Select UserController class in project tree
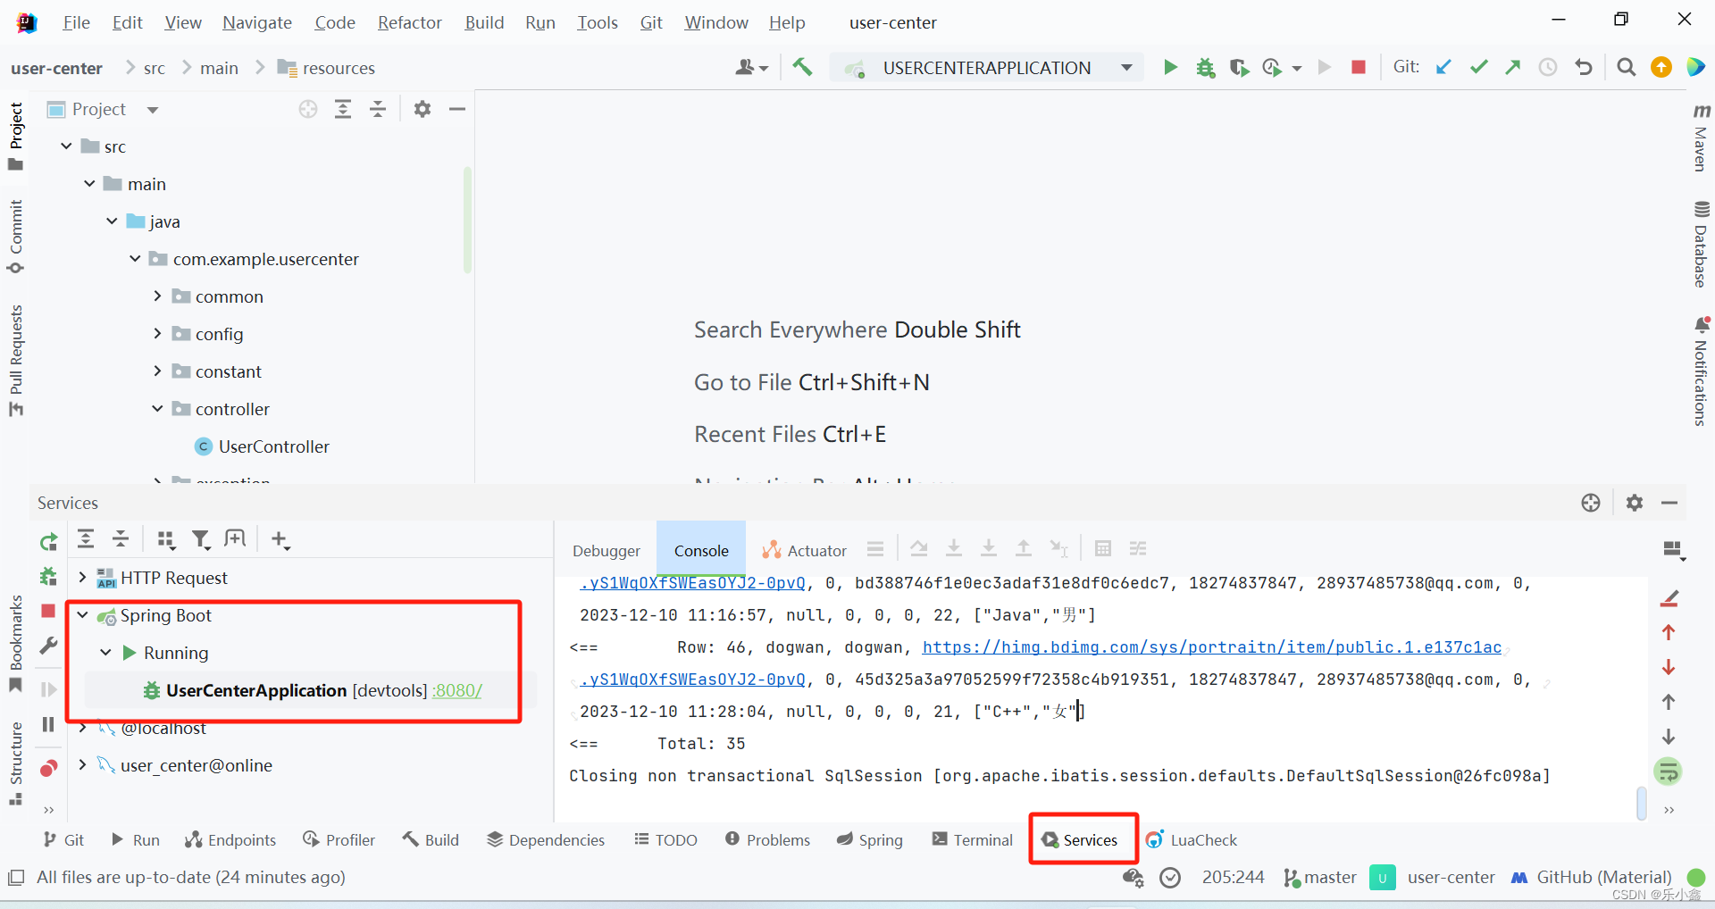1715x909 pixels. pos(273,446)
